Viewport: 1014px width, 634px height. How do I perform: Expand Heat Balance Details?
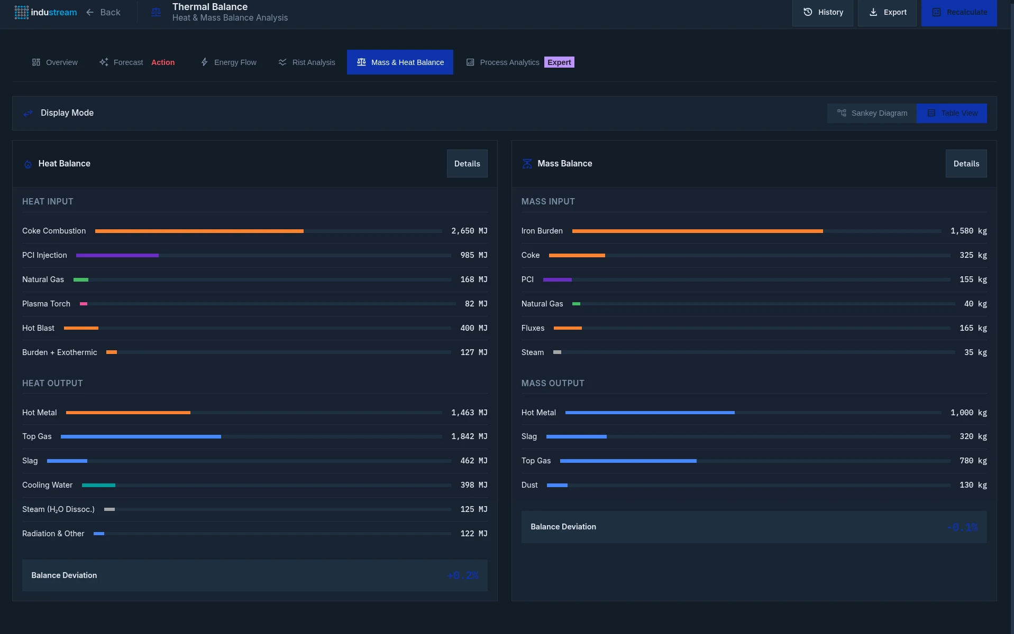467,164
